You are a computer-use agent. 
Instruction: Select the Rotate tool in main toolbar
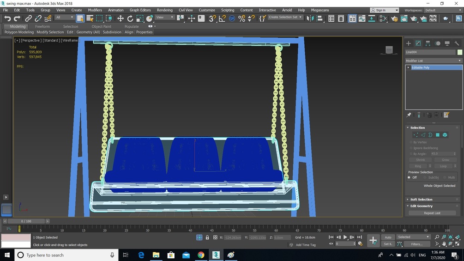(x=130, y=18)
